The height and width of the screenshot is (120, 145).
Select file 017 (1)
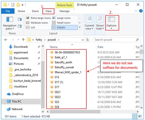[59, 82]
